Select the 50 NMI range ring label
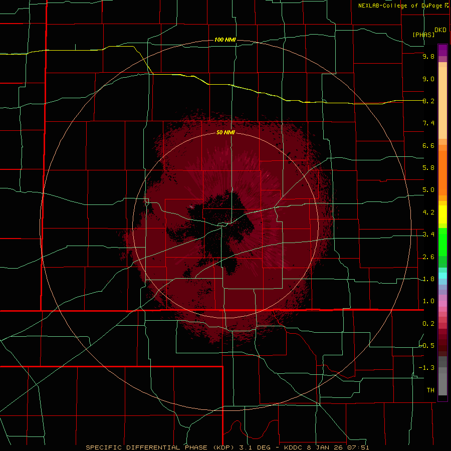This screenshot has width=451, height=451. pyautogui.click(x=225, y=132)
